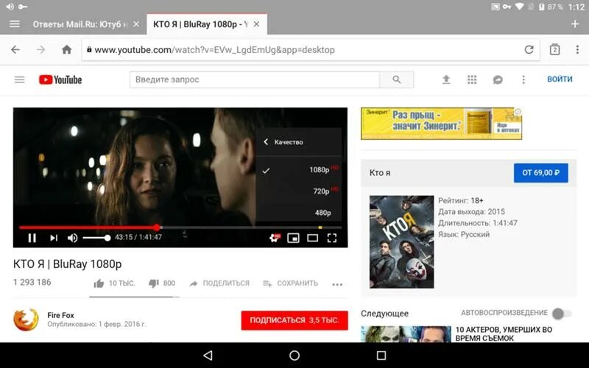
Task: Open YouTube settings three-dot menu
Action: coord(523,79)
